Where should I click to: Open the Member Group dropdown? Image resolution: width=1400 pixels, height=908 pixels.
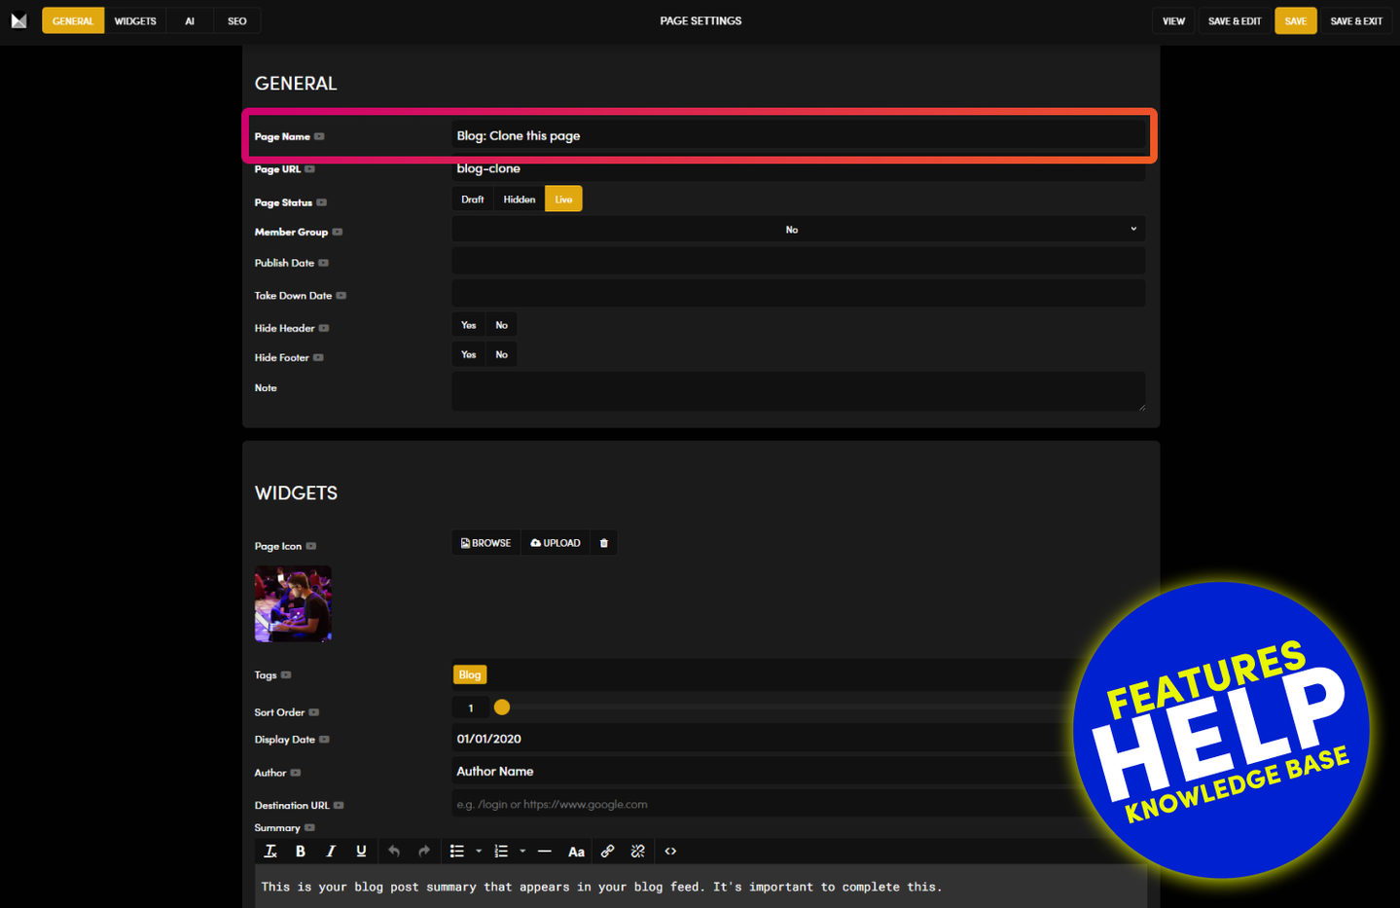point(798,230)
